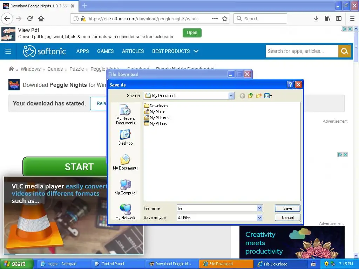Expand the Save in dropdown
The image size is (359, 269).
(231, 96)
